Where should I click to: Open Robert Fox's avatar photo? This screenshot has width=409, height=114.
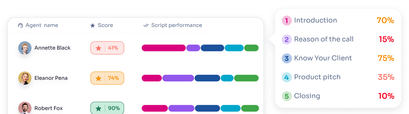click(x=25, y=108)
